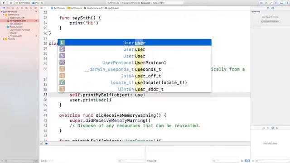Toggle the Utilities panel visibility
Screen dimensions: 290x163
pyautogui.click(x=286, y=3)
